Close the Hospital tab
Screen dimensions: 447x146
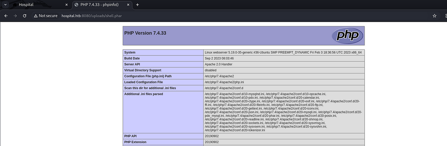(66, 5)
